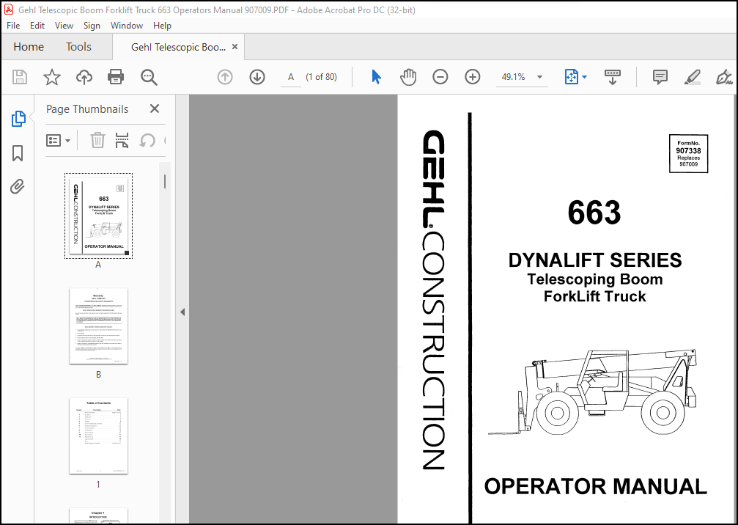Click the '(1 of 80)' page count text
This screenshot has width=738, height=525.
click(x=322, y=77)
